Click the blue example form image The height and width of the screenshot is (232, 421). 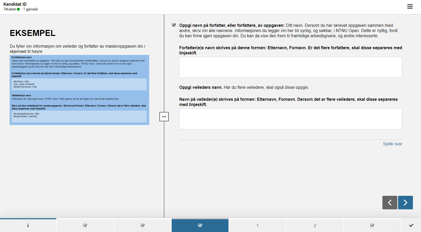click(x=79, y=90)
